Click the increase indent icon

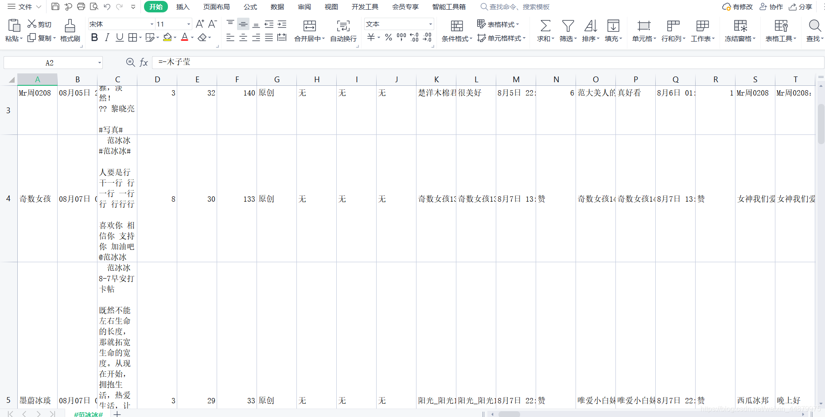pyautogui.click(x=282, y=24)
